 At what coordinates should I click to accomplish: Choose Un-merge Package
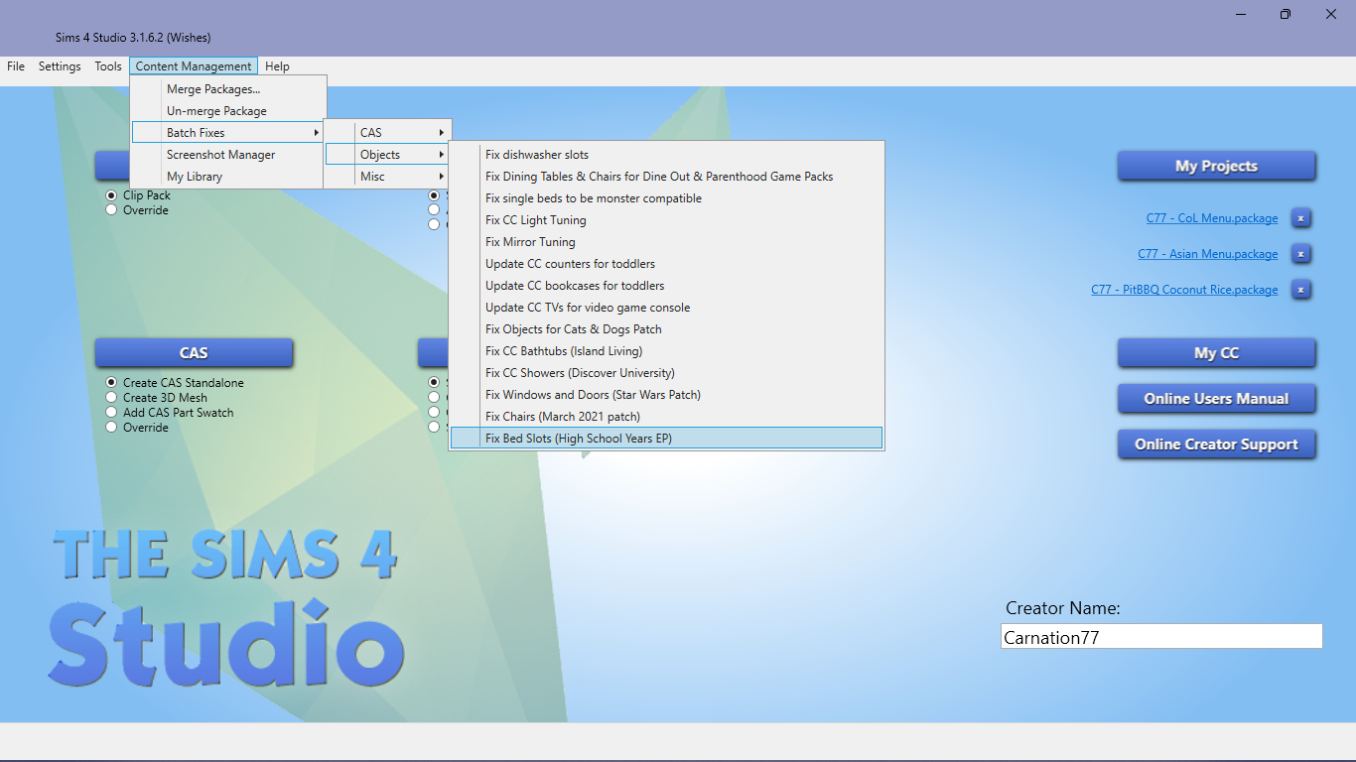(x=228, y=111)
